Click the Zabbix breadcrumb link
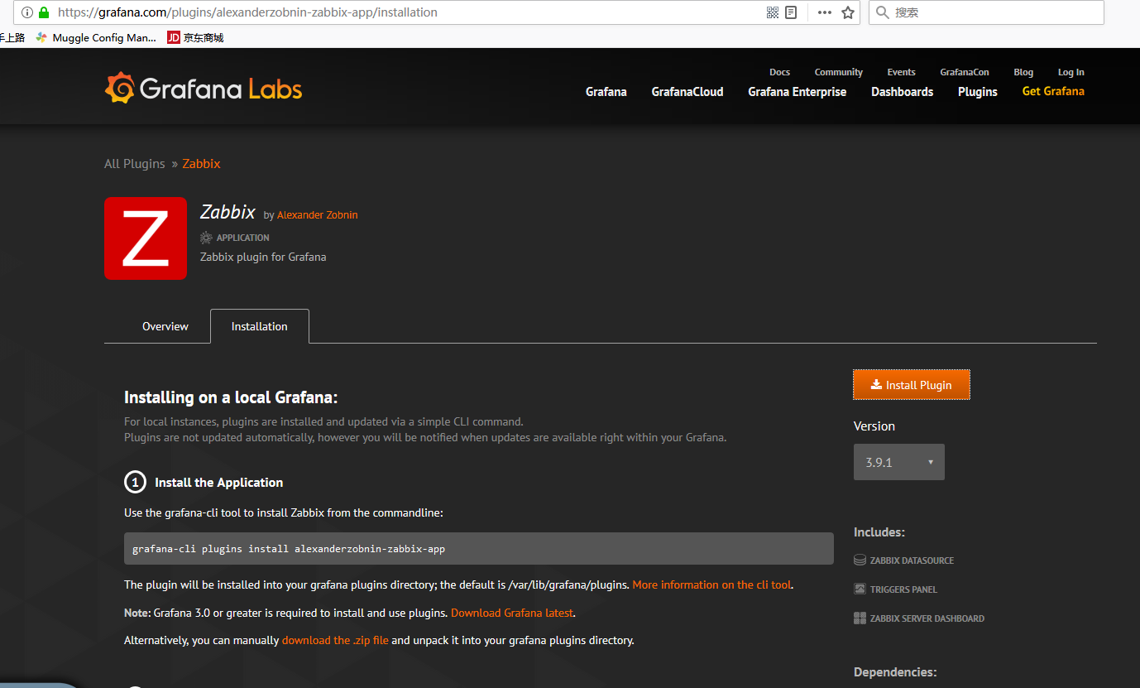1140x688 pixels. tap(202, 164)
